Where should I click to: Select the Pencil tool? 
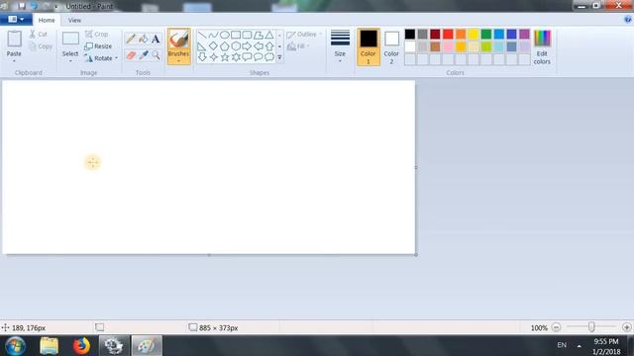tap(131, 39)
